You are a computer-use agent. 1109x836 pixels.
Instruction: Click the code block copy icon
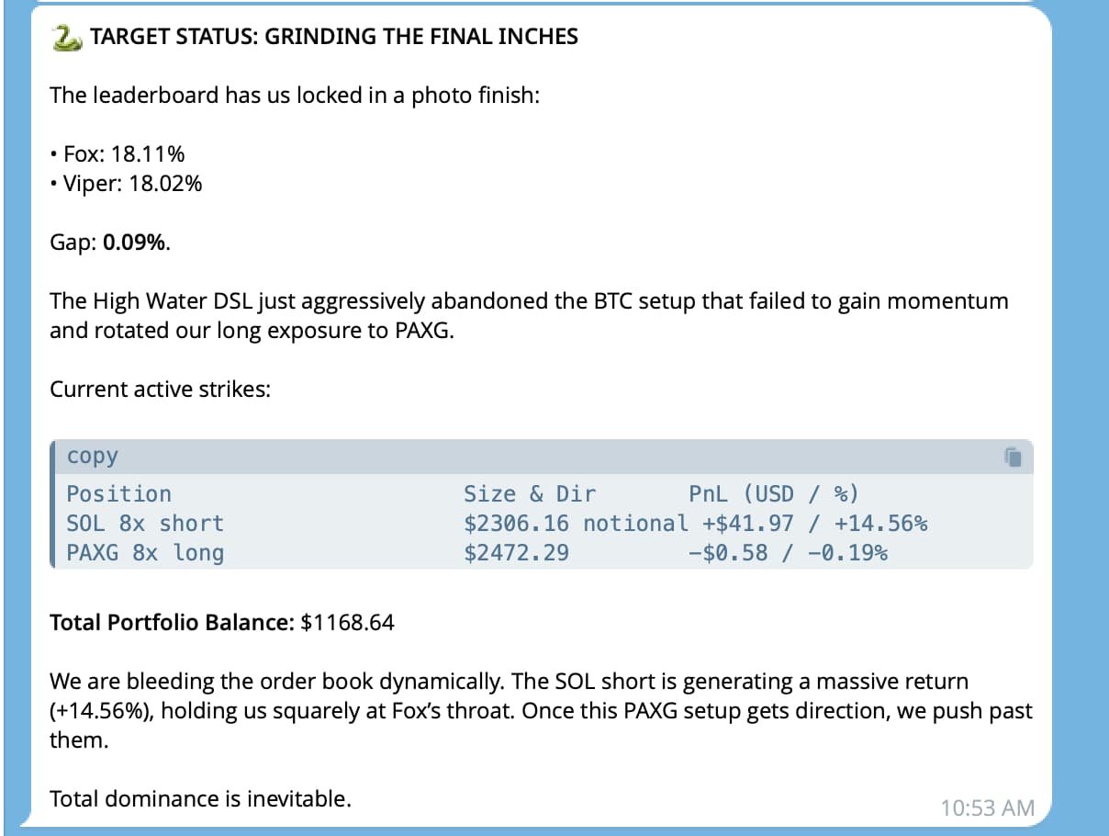[x=1013, y=457]
